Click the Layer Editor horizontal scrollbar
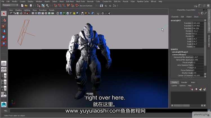Screen dimensions: 211x118 (182, 106)
